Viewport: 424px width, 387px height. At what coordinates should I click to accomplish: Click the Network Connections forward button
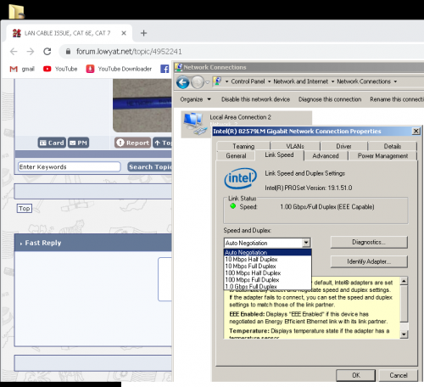(x=198, y=82)
